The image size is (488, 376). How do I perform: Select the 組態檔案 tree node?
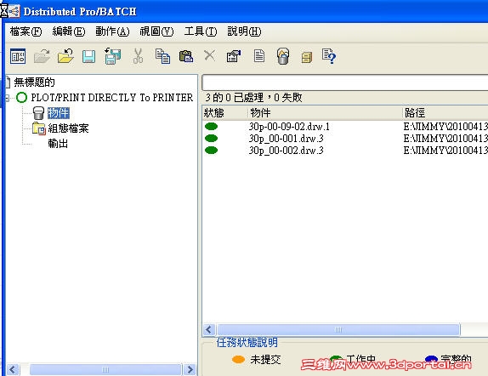[69, 128]
